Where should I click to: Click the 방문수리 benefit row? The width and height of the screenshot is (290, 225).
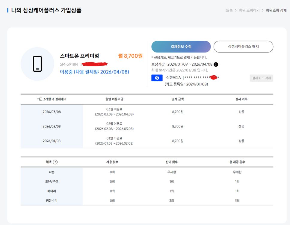[52, 200]
